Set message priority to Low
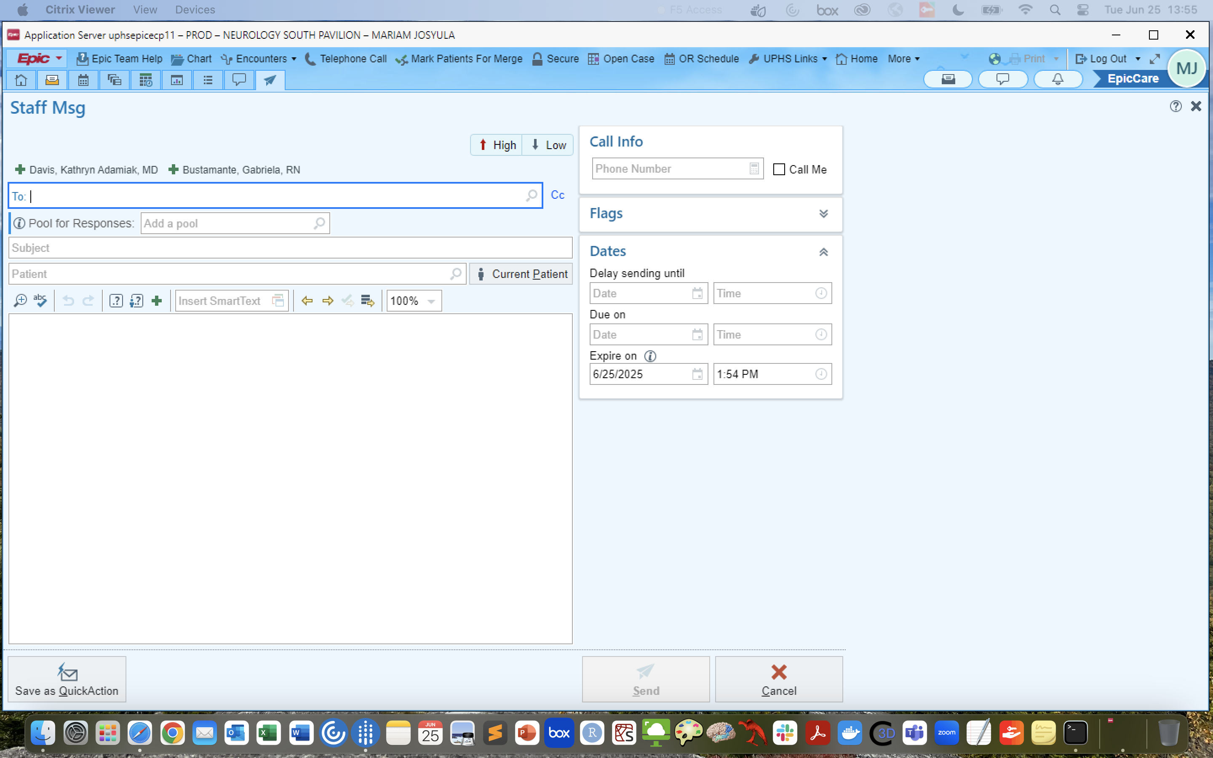 tap(548, 145)
